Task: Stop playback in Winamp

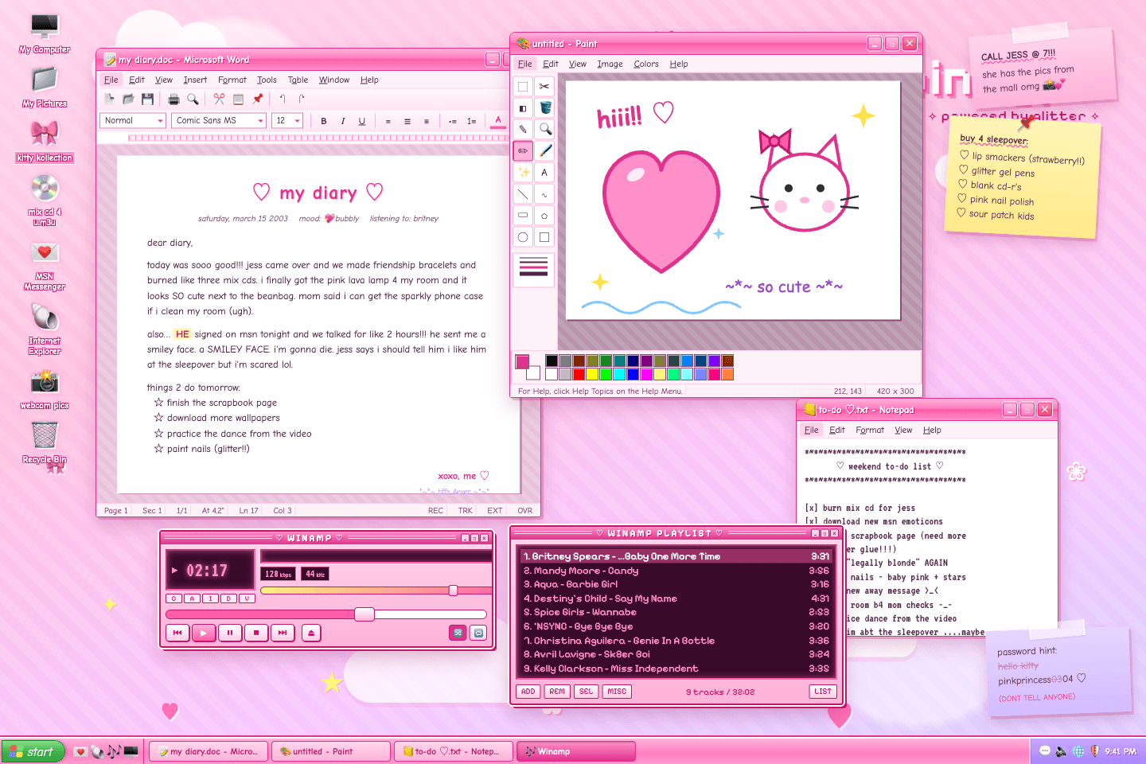Action: 256,633
